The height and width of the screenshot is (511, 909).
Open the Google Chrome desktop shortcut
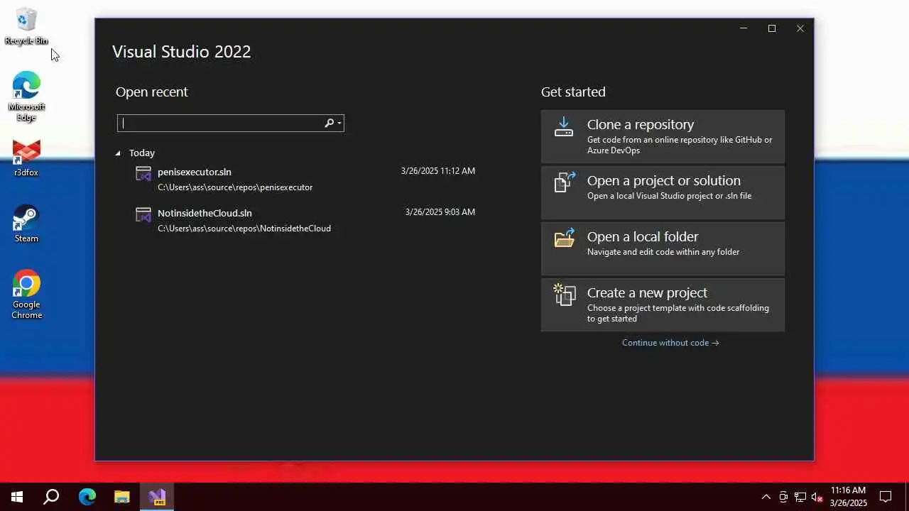[x=26, y=294]
